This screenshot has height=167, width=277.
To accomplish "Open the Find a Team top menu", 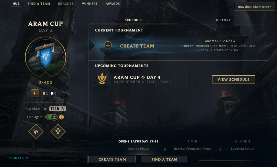I will 39,4.
